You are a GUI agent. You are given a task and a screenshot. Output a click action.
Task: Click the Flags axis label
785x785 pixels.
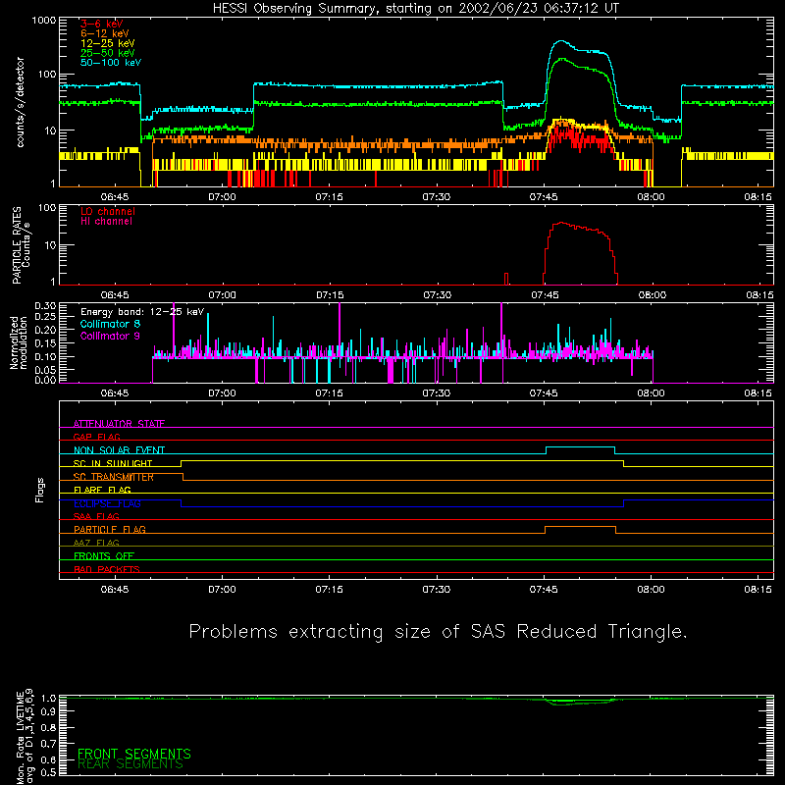click(40, 490)
